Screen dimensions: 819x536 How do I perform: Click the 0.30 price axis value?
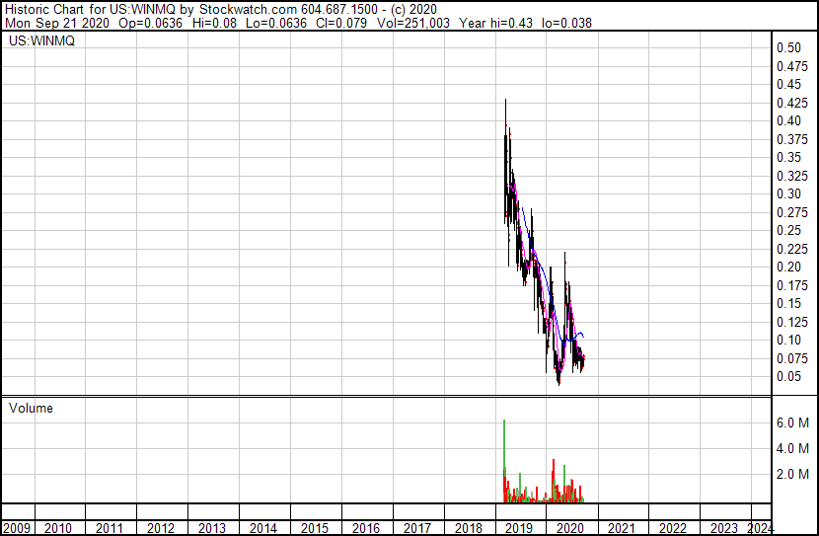click(x=788, y=193)
